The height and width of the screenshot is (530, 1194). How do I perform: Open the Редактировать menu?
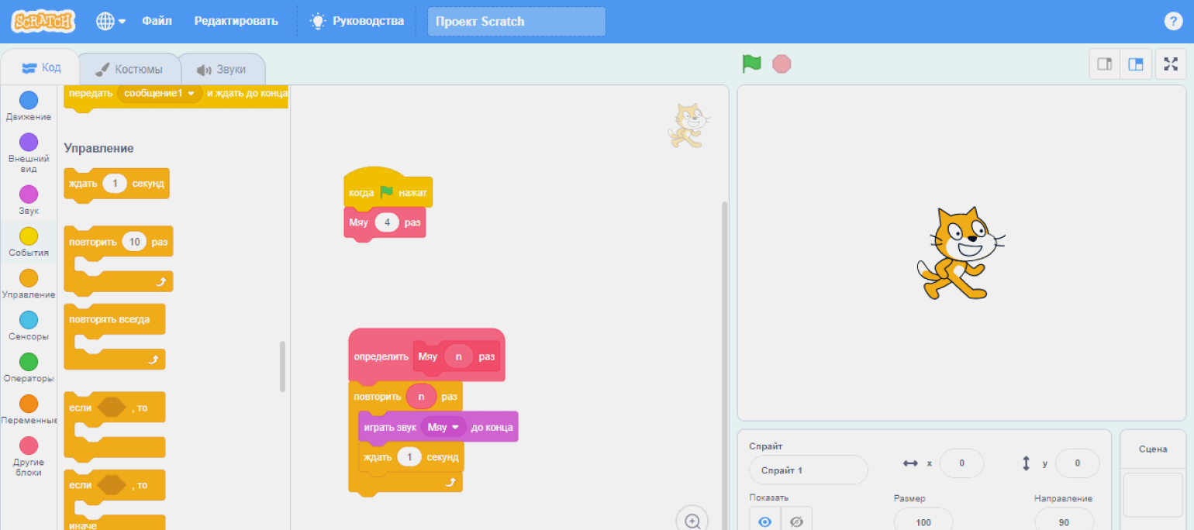click(236, 21)
